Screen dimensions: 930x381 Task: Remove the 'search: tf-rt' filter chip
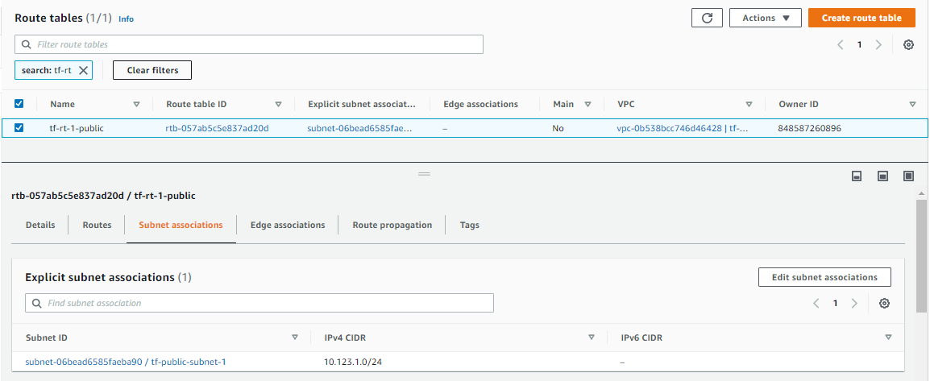pos(83,70)
